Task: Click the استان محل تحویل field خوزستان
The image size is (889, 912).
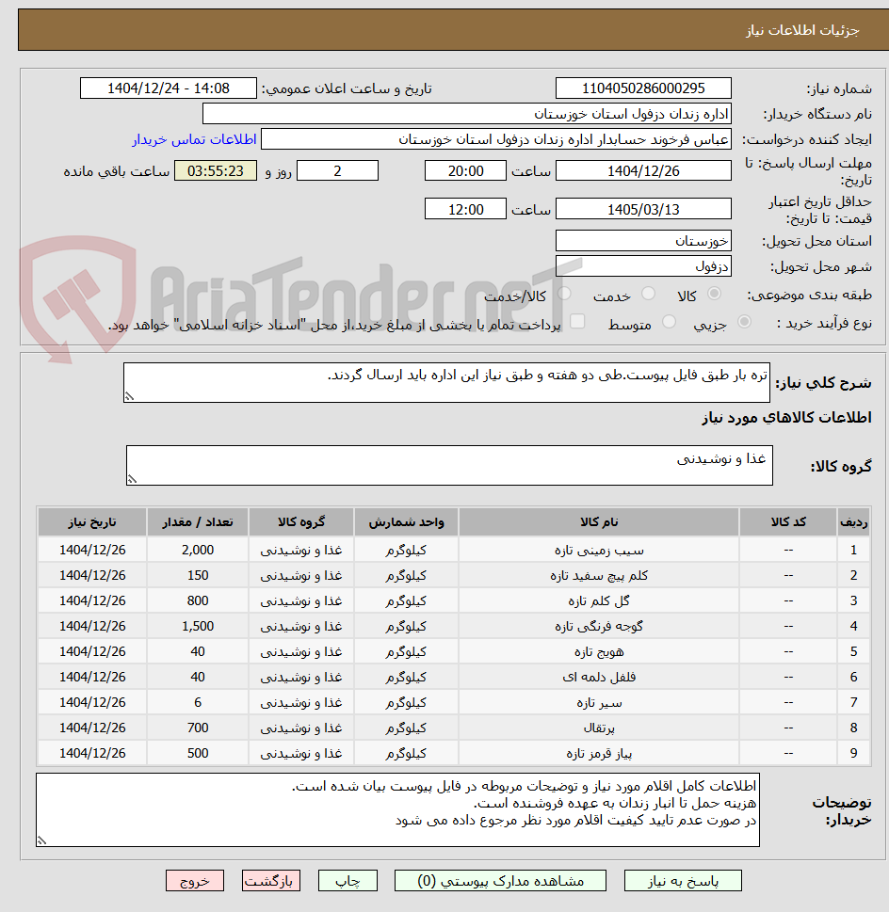Action: pos(643,241)
